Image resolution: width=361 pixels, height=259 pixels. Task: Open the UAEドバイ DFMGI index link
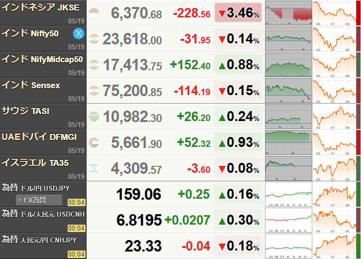pyautogui.click(x=39, y=137)
